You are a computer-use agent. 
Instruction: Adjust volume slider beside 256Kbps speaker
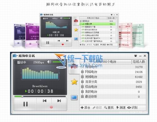pyautogui.click(x=58, y=62)
